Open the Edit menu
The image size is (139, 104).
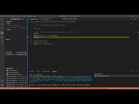pyautogui.click(x=8, y=16)
